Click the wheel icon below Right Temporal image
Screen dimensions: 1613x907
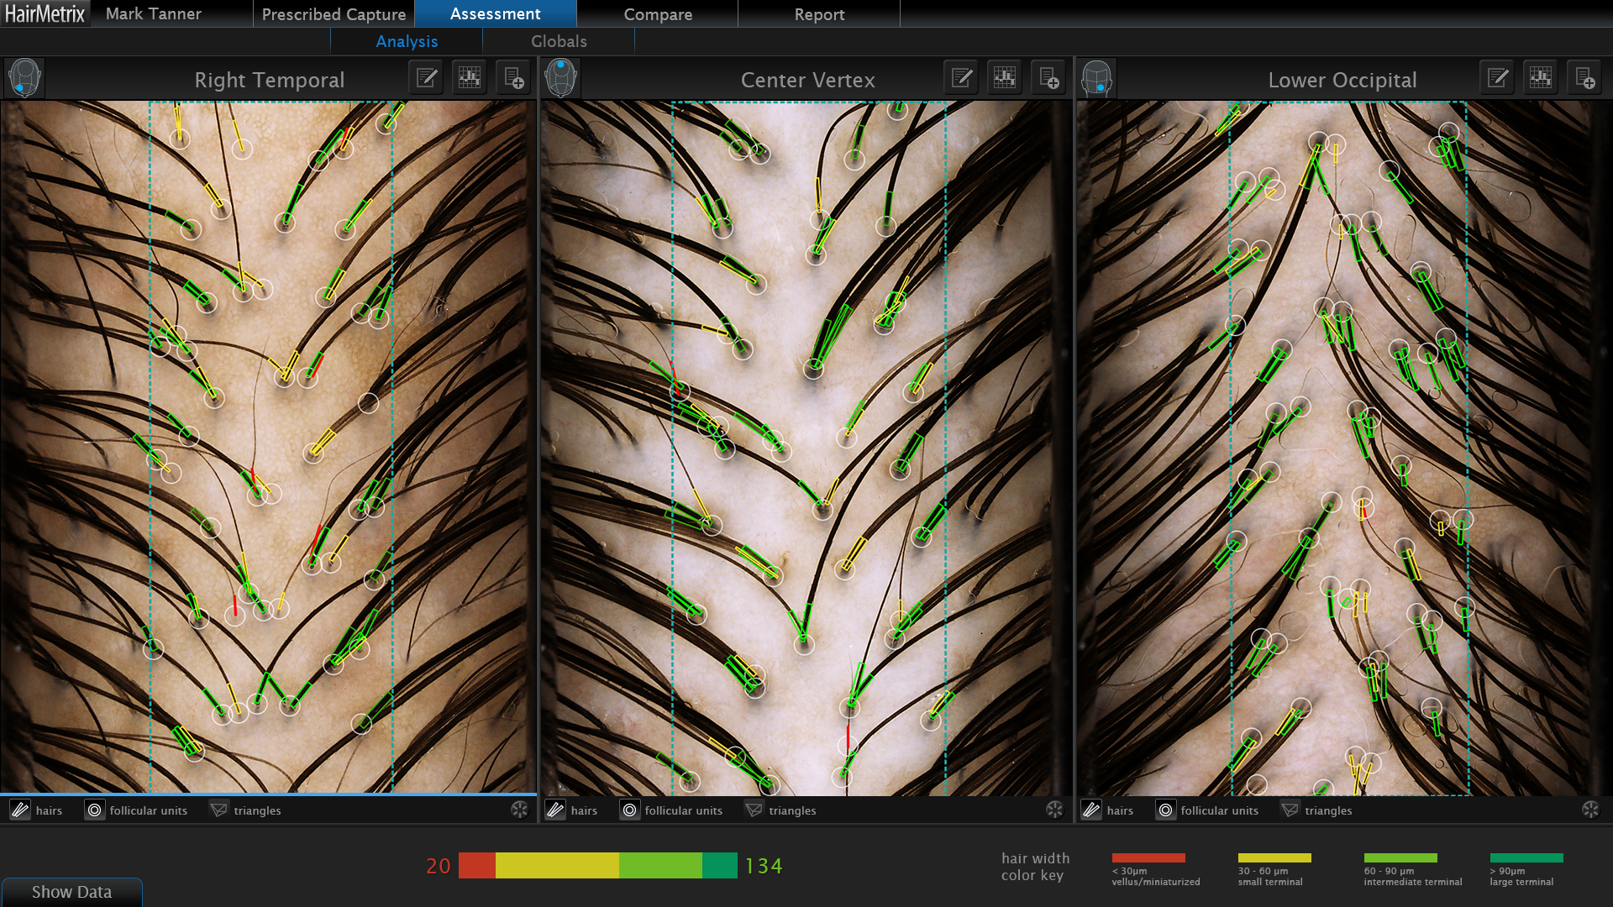[x=519, y=810]
